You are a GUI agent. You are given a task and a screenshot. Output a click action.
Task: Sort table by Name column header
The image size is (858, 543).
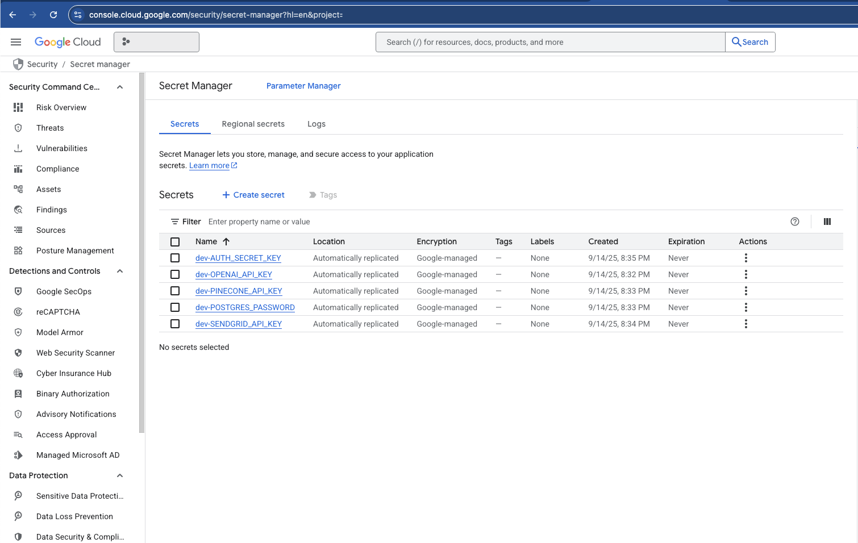[212, 241]
